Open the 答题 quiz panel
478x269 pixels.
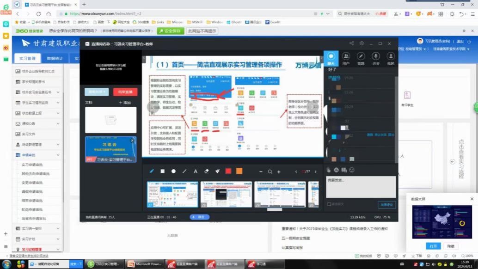(x=361, y=58)
